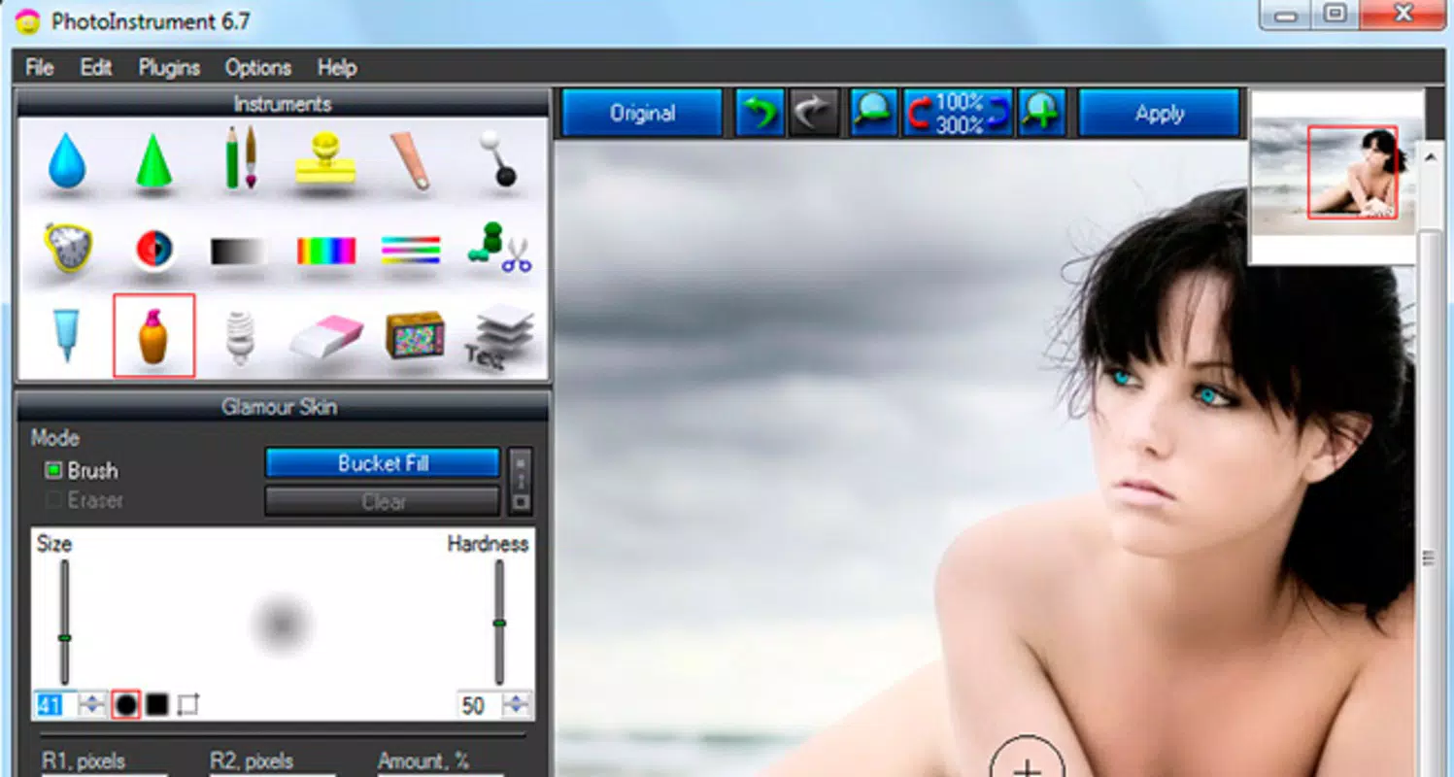1454x777 pixels.
Task: Select the pushpin and scissors tool
Action: tap(498, 249)
